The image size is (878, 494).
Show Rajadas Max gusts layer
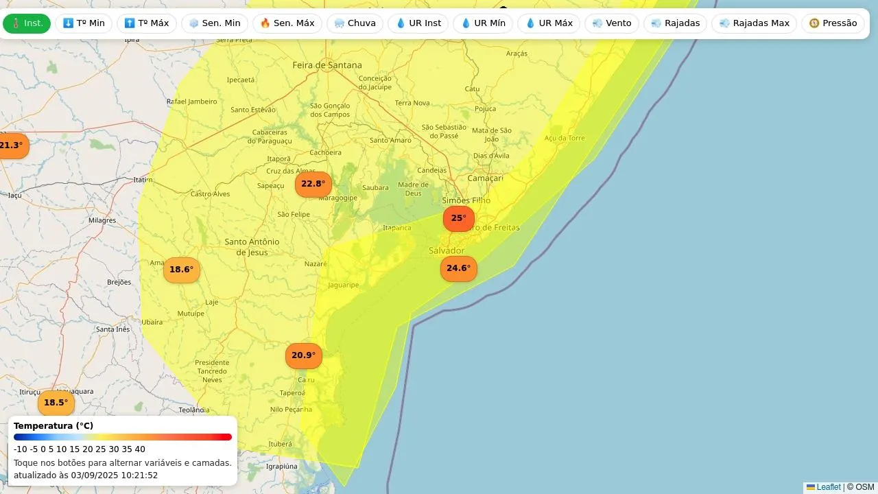[755, 23]
